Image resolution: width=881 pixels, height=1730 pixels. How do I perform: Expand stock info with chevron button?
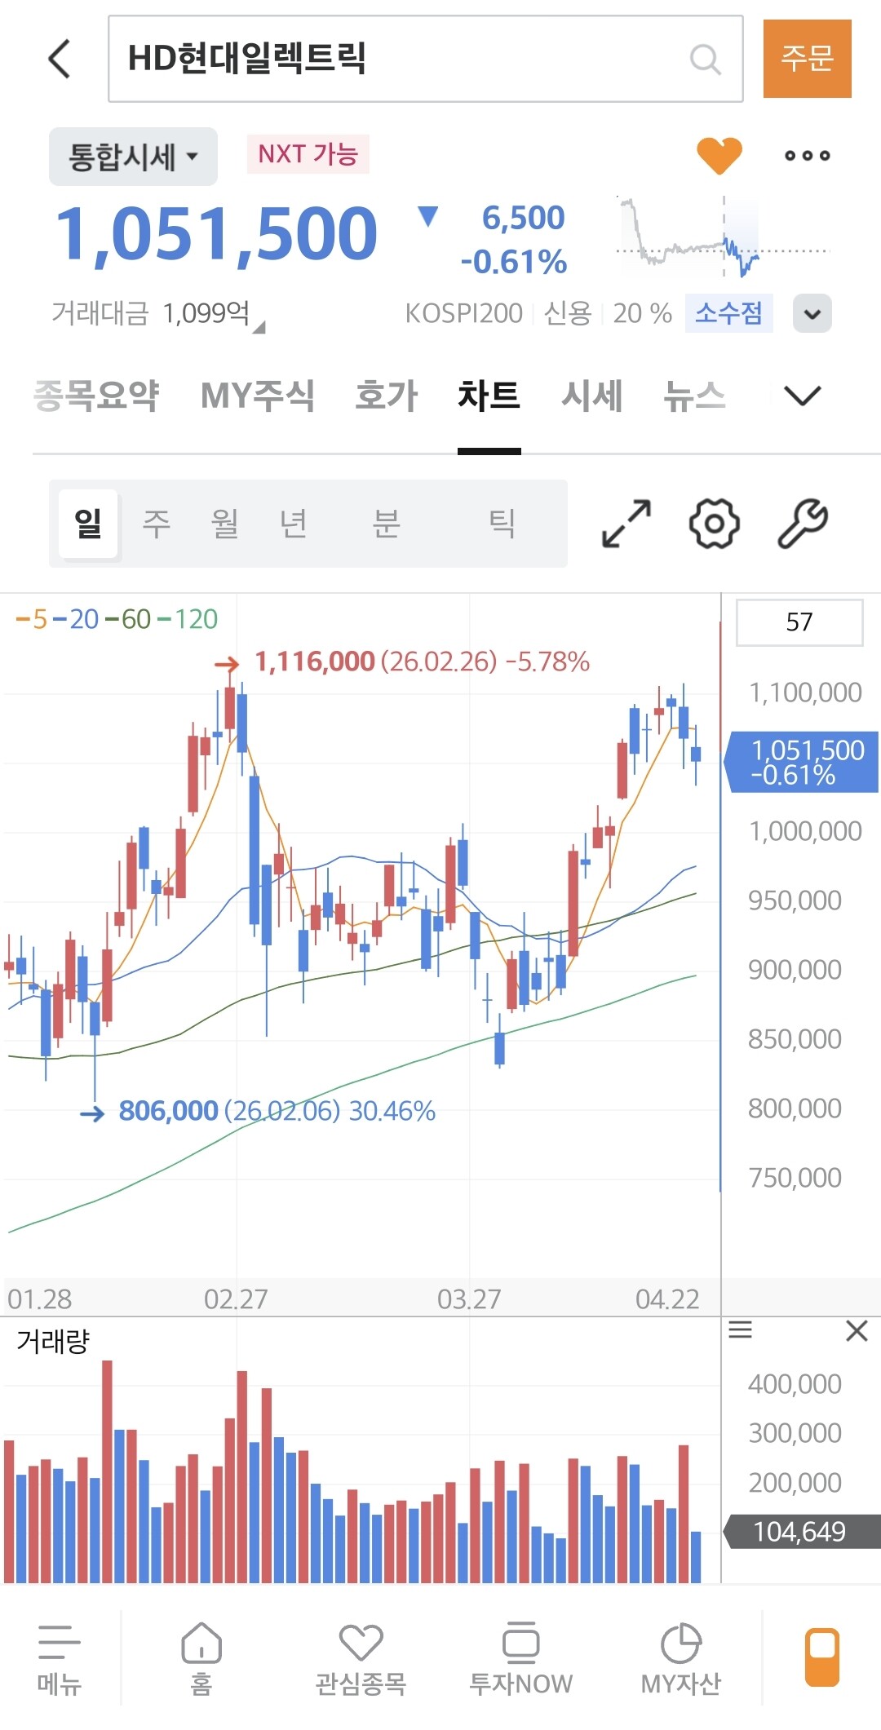(x=812, y=313)
